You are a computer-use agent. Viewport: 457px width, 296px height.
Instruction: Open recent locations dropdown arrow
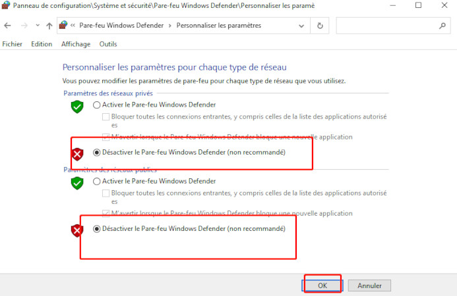38,25
